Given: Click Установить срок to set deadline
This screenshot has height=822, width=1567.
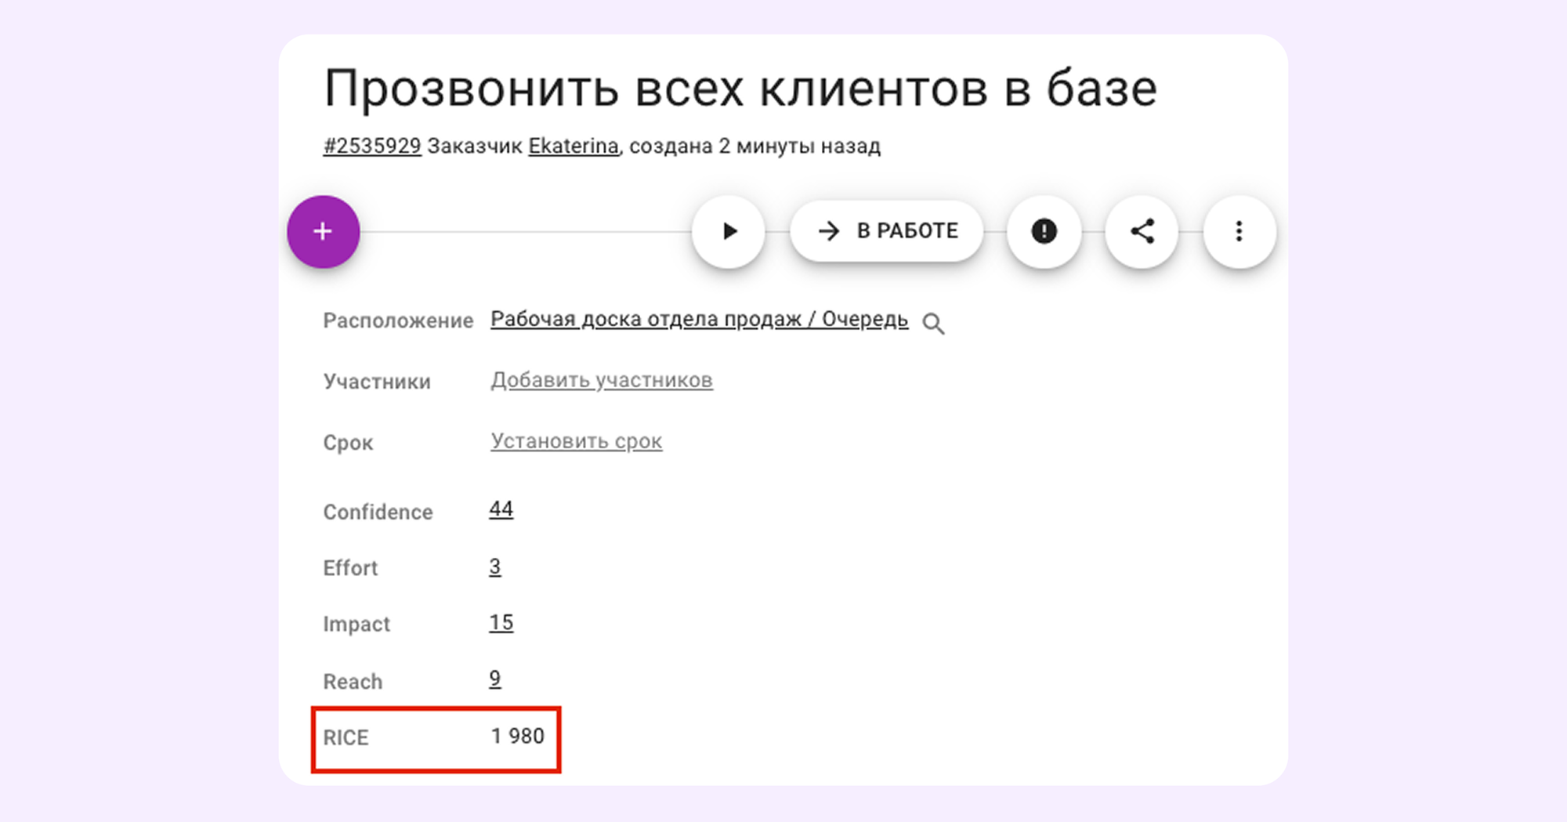Looking at the screenshot, I should [x=576, y=442].
